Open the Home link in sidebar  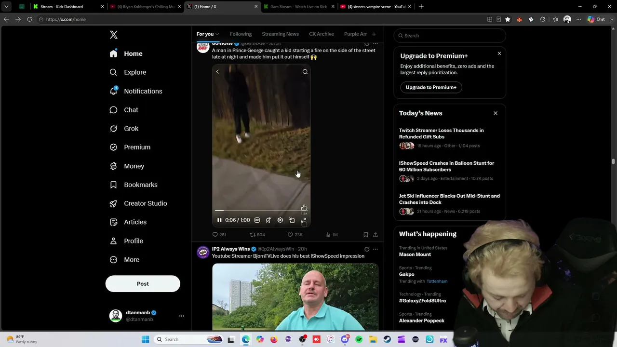point(126,54)
